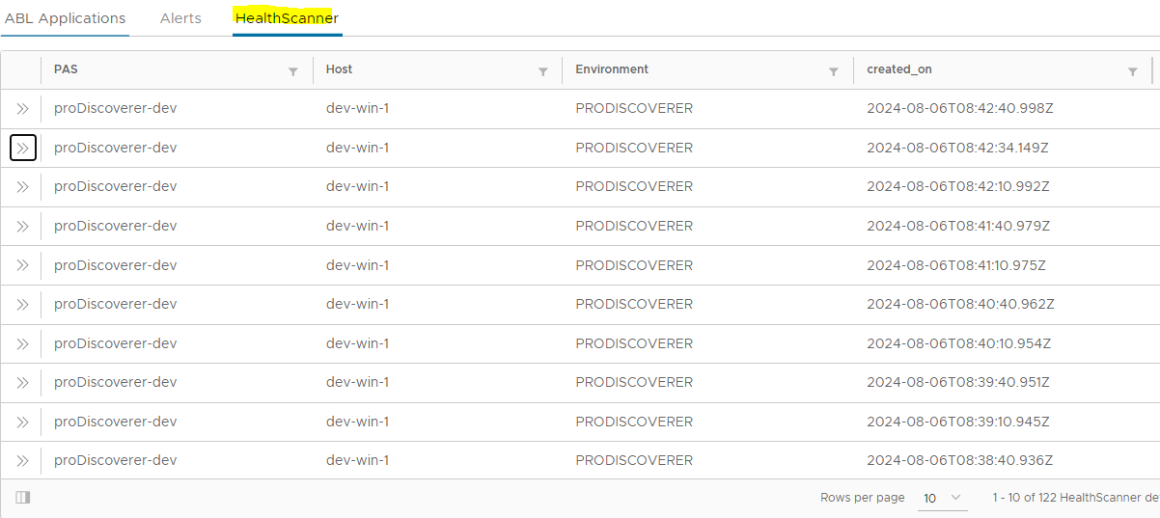Screen dimensions: 1160x518
Task: Open the Alerts tab
Action: (x=180, y=18)
